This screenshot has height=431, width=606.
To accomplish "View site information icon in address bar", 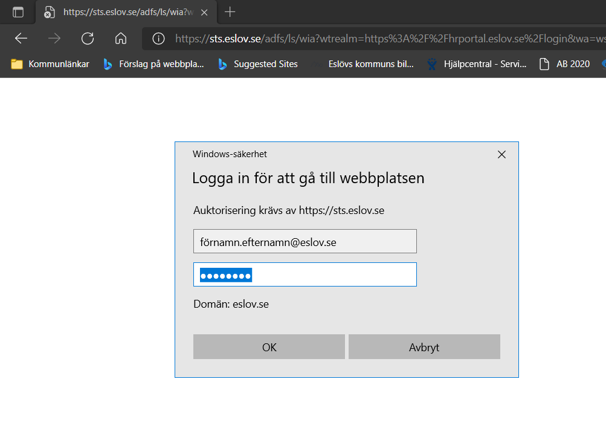I will click(x=158, y=39).
